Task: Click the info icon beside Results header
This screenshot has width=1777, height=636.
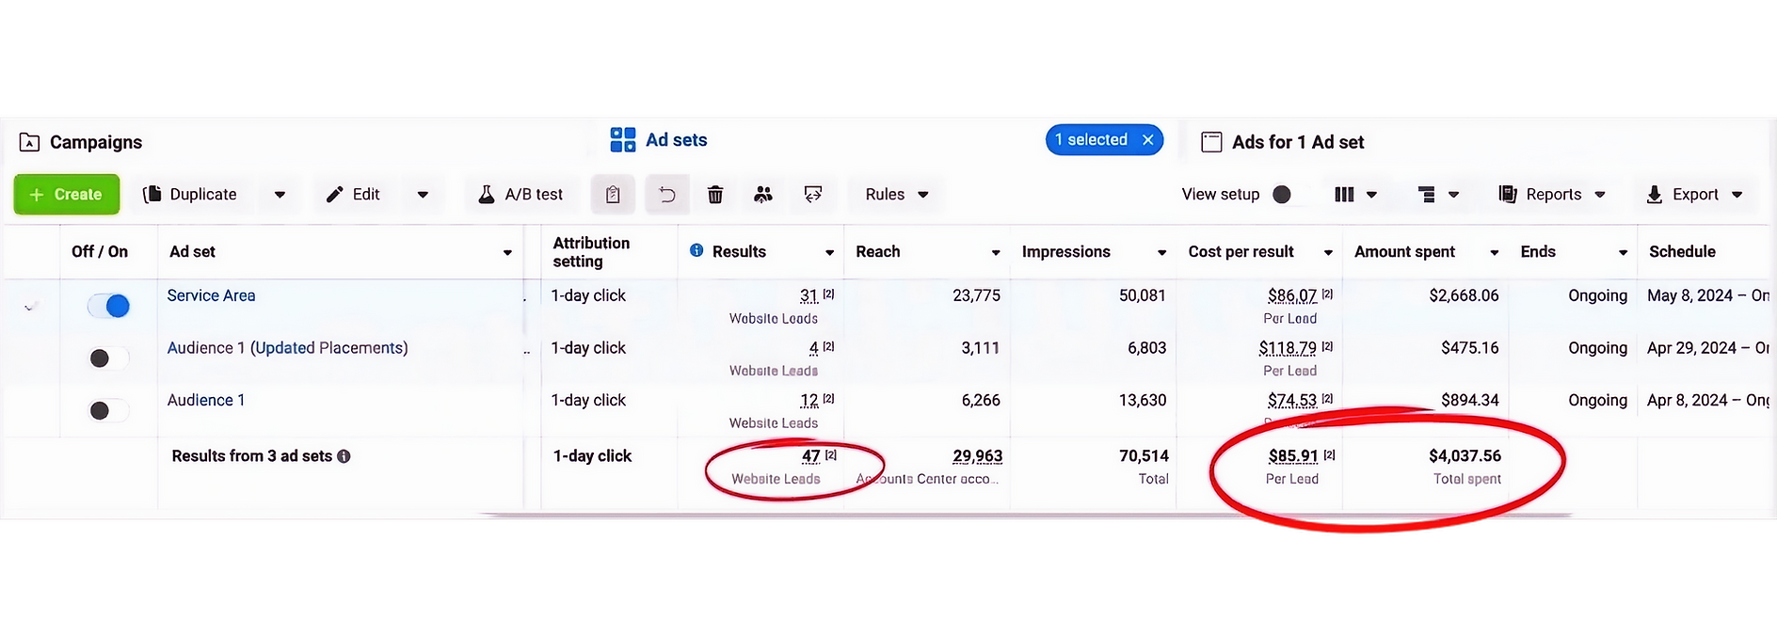Action: (696, 250)
